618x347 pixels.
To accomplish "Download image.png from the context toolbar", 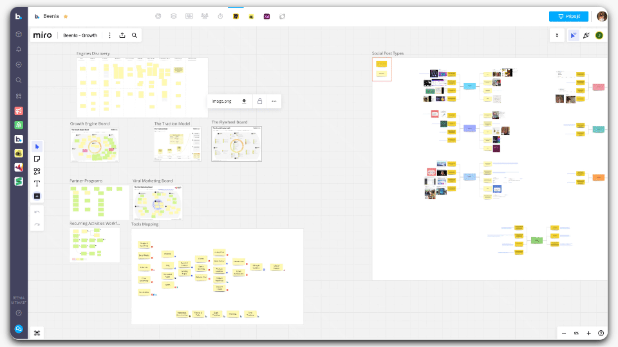I will (x=244, y=101).
